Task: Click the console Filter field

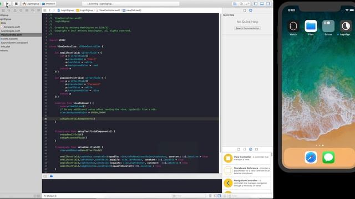Action: (x=189, y=196)
